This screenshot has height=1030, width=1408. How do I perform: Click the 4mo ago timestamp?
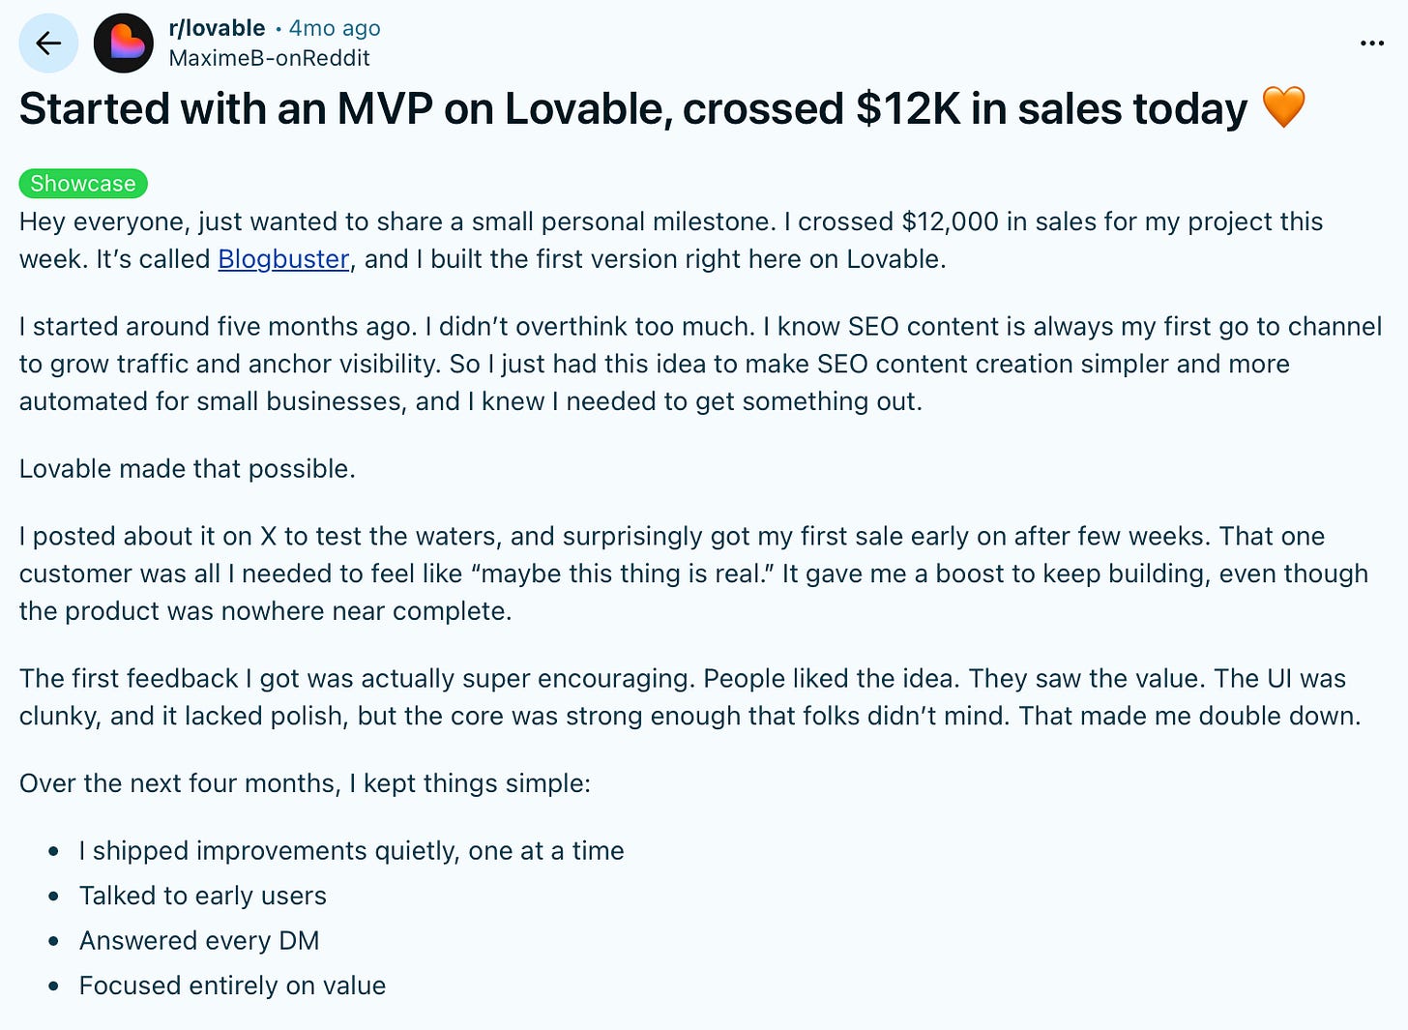tap(335, 28)
